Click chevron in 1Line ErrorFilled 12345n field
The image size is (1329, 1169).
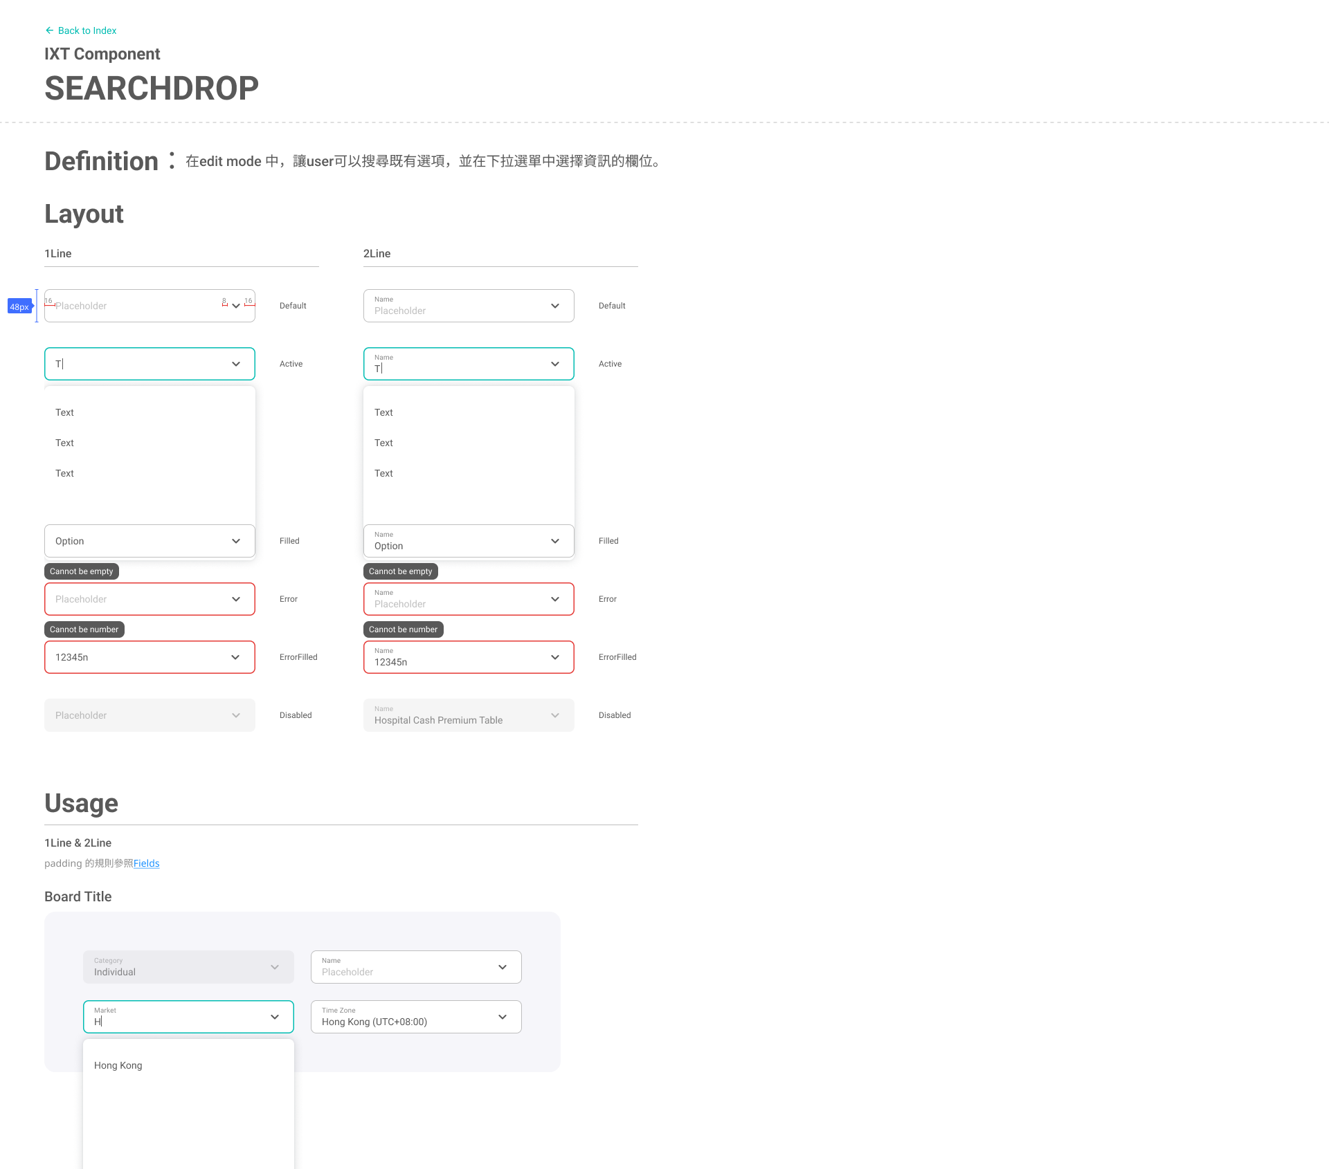235,657
